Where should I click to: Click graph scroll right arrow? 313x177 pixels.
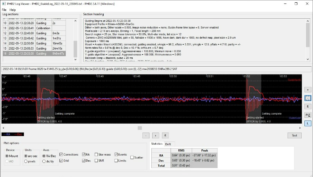click(300, 128)
